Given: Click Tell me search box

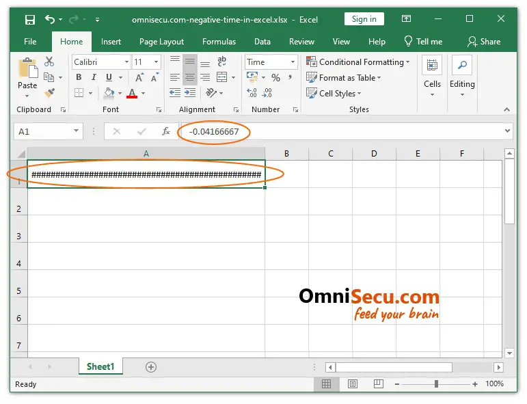Looking at the screenshot, I should click(423, 41).
